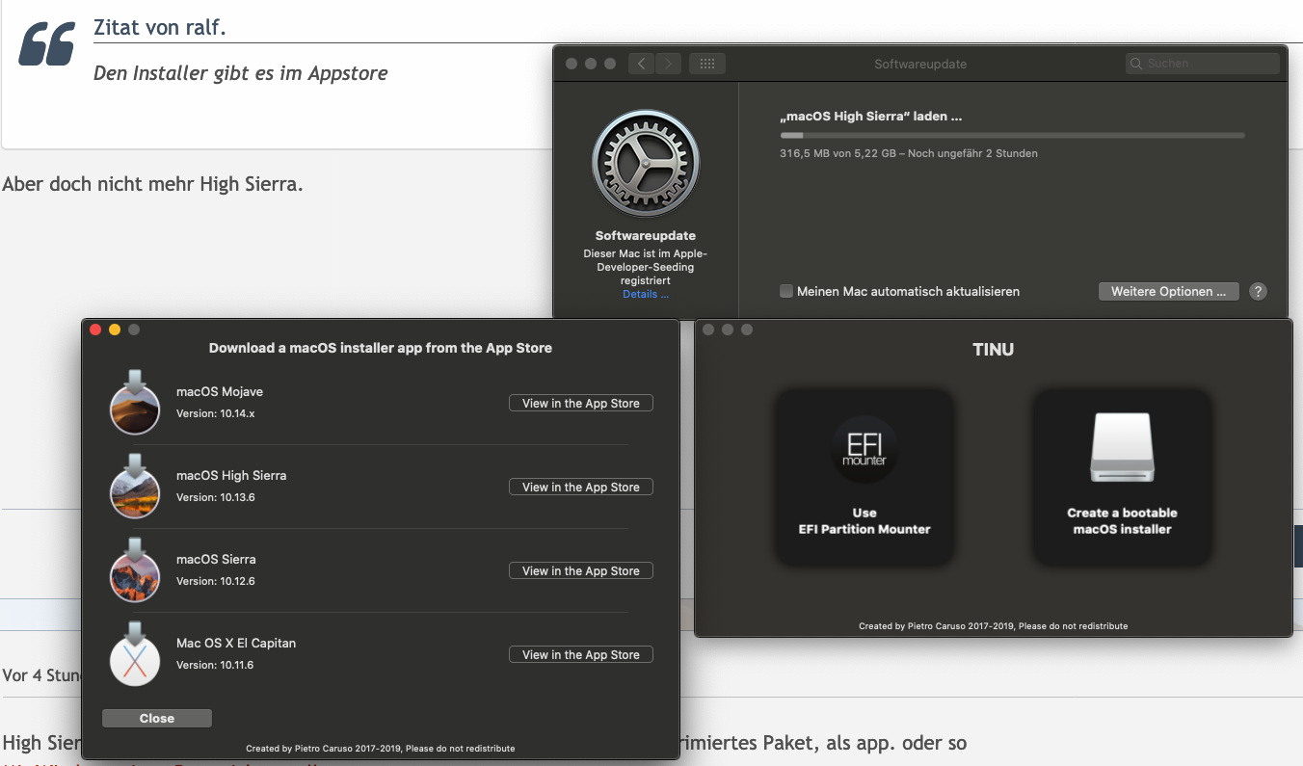1303x766 pixels.
Task: Click the Suchen search field
Action: (1203, 64)
